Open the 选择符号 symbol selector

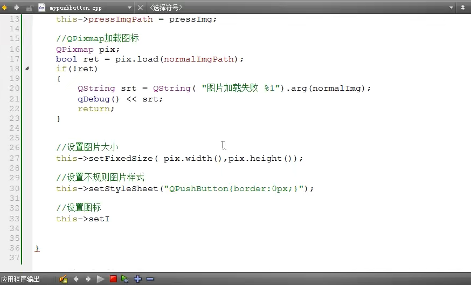click(166, 8)
